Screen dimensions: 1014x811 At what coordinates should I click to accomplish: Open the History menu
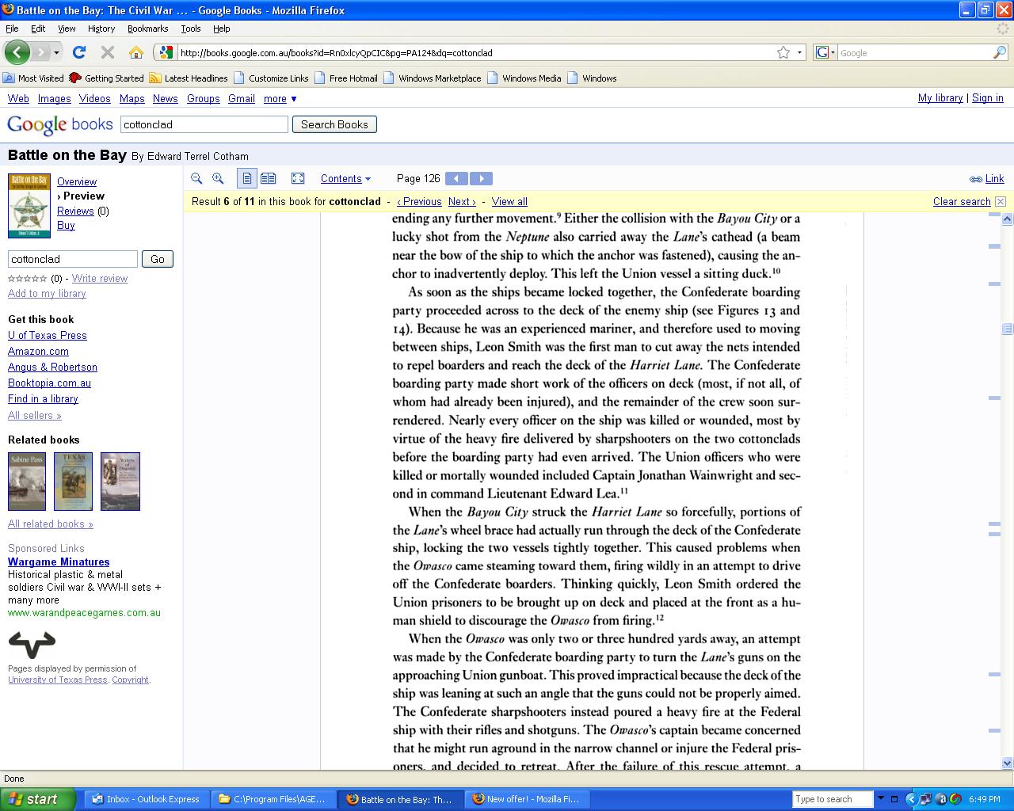pos(101,29)
